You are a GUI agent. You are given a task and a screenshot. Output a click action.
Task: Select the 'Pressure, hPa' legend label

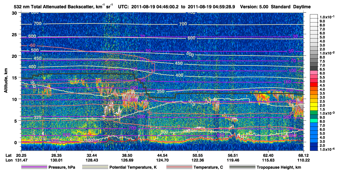[62, 167]
